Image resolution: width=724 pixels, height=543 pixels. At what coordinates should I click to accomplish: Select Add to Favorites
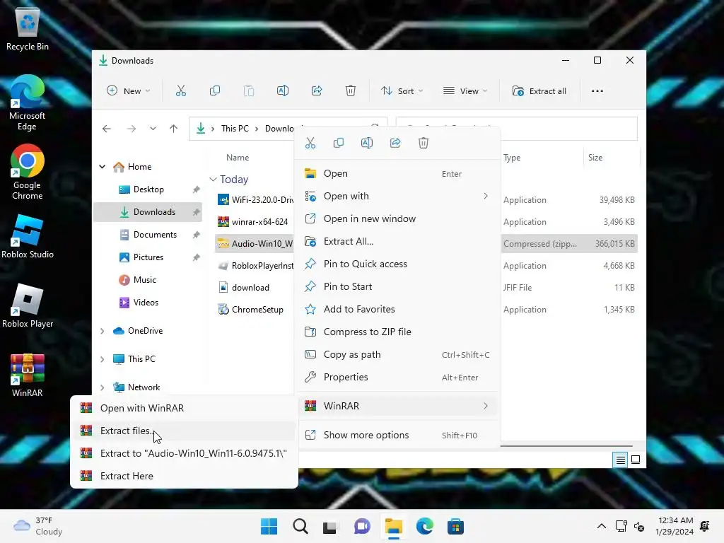[397, 310]
